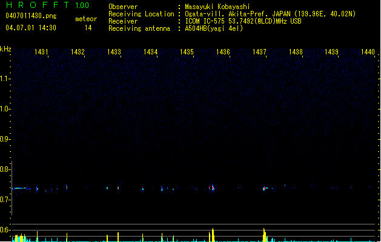Screen dimensions: 381x242
Task: Click the 0.6 kHz frequency axis label
Action: tap(5, 230)
